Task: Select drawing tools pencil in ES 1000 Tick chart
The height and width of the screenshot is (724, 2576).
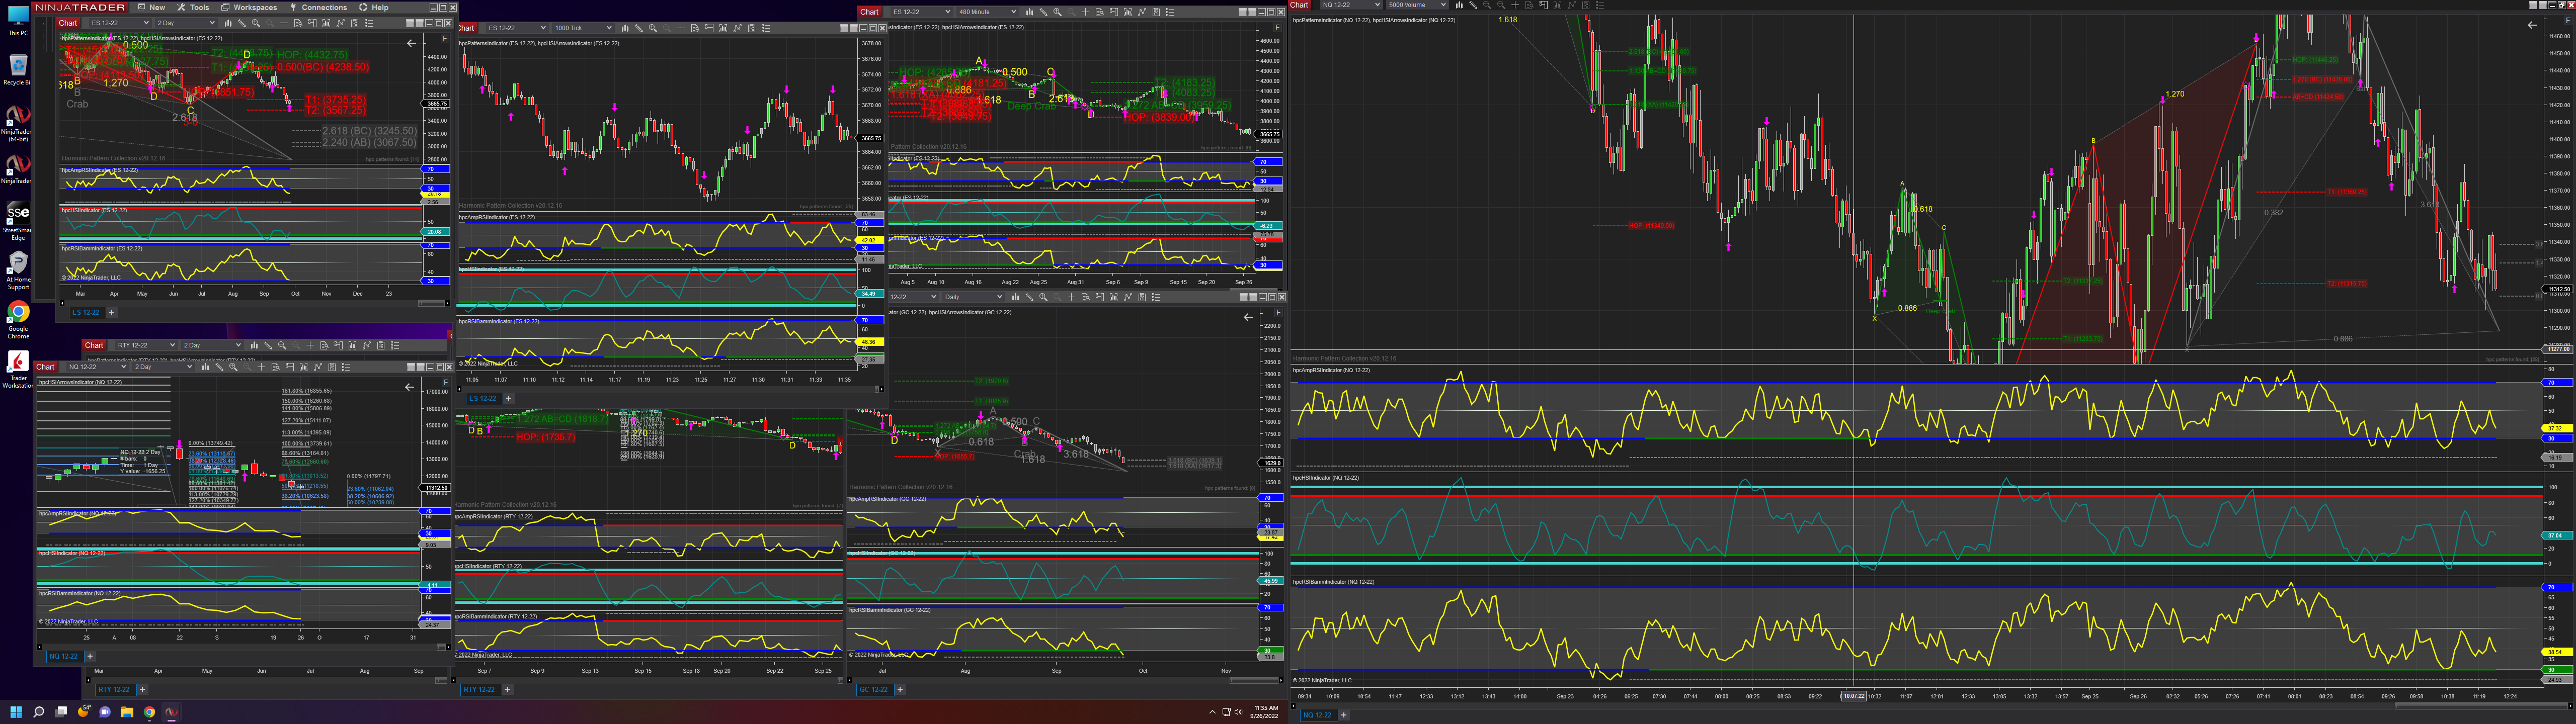Action: (x=639, y=28)
